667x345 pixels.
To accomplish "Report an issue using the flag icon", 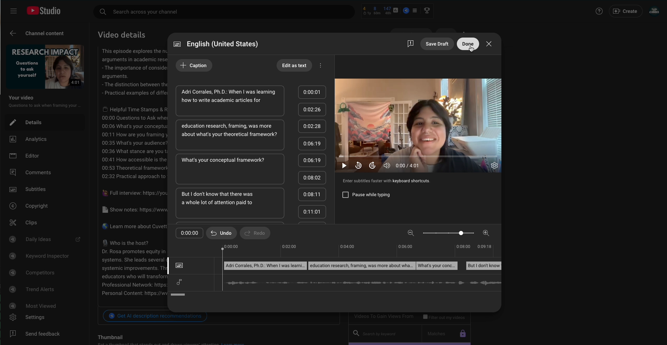I will tap(410, 44).
